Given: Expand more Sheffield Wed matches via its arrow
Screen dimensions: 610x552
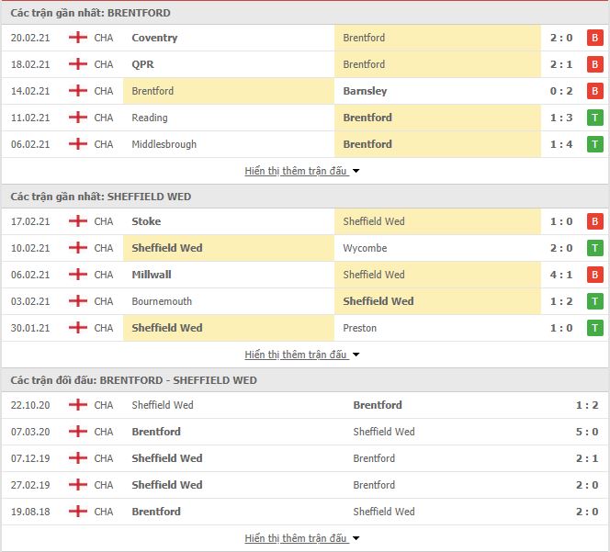Looking at the screenshot, I should click(x=356, y=355).
